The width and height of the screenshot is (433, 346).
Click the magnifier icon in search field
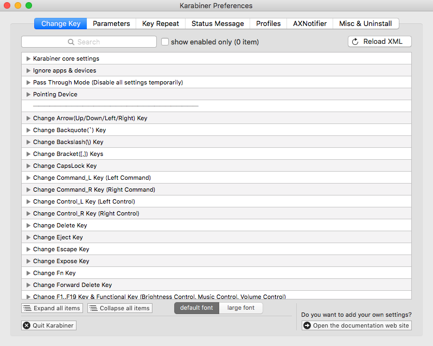coord(71,42)
